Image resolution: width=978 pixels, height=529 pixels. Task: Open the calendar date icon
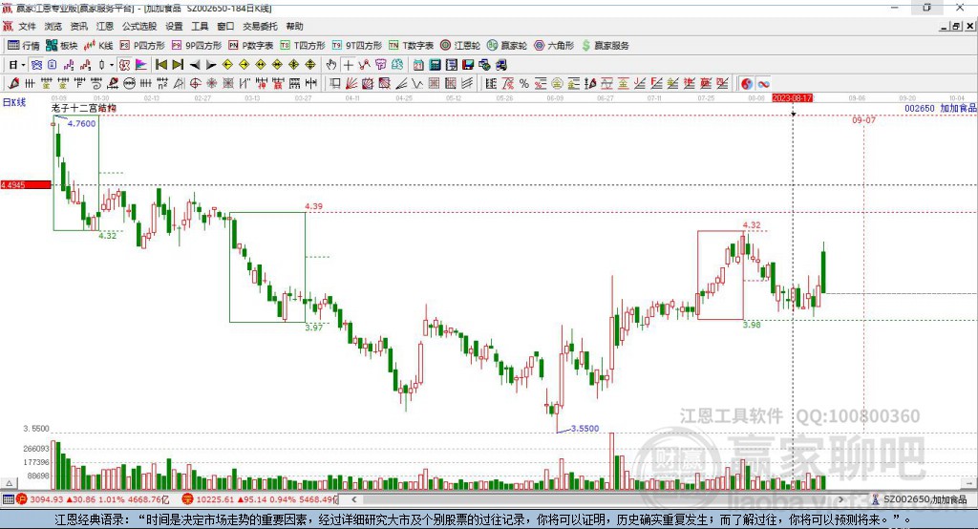click(418, 65)
